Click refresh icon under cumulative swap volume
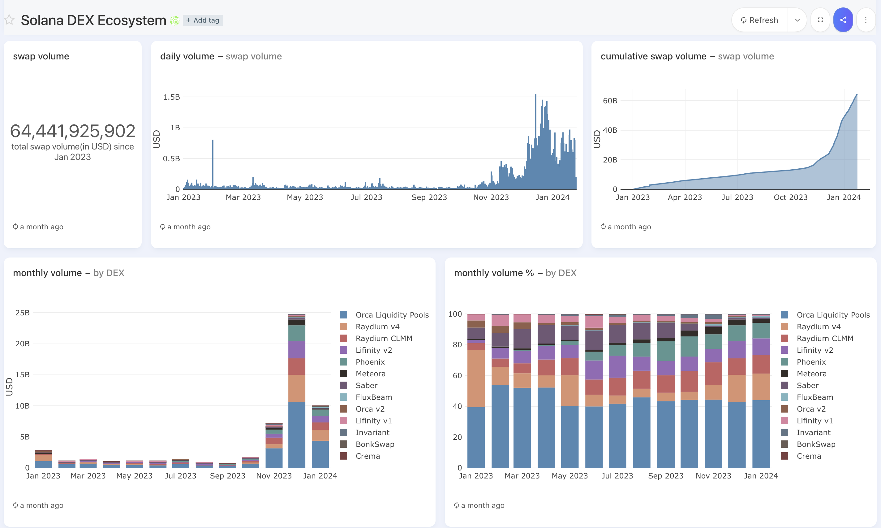The image size is (881, 528). tap(603, 227)
